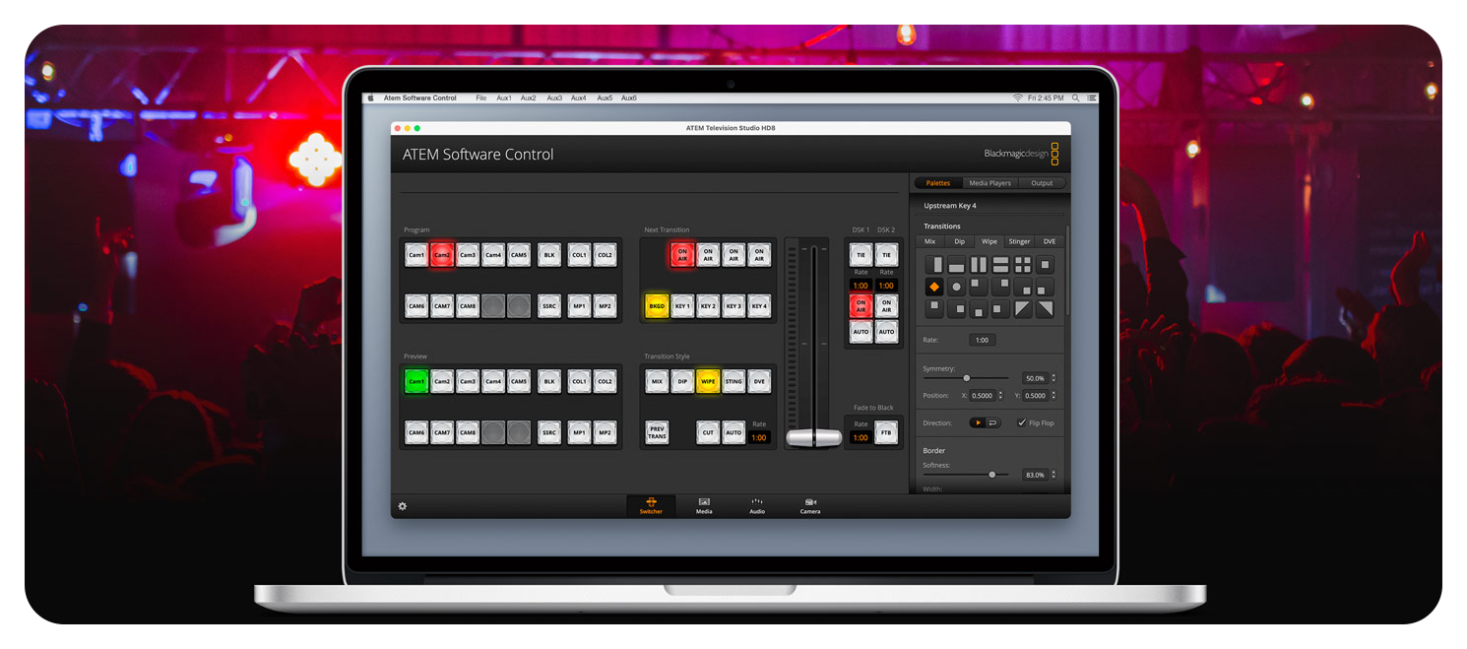Viewport: 1467px width, 649px height.
Task: Toggle TIE for DSK 1
Action: pyautogui.click(x=860, y=255)
